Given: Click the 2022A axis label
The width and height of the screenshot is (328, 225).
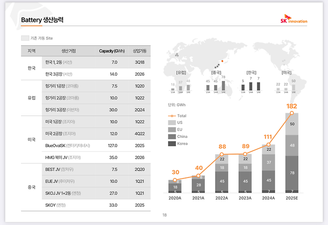Looking at the screenshot, I should point(222,198).
